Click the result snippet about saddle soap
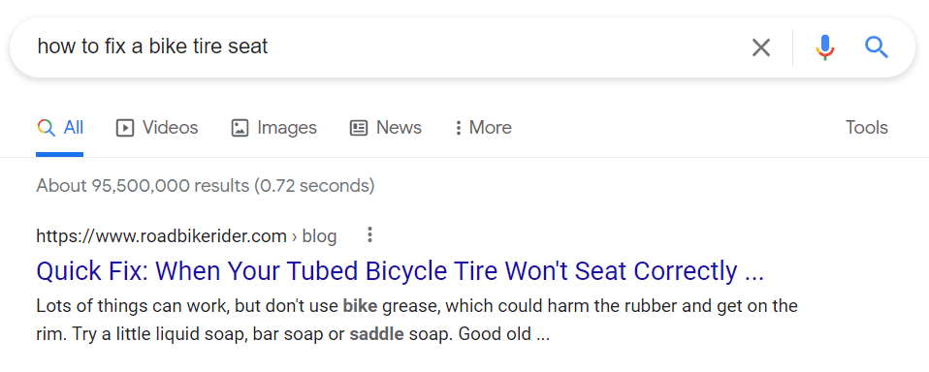The height and width of the screenshot is (372, 929). tap(417, 320)
